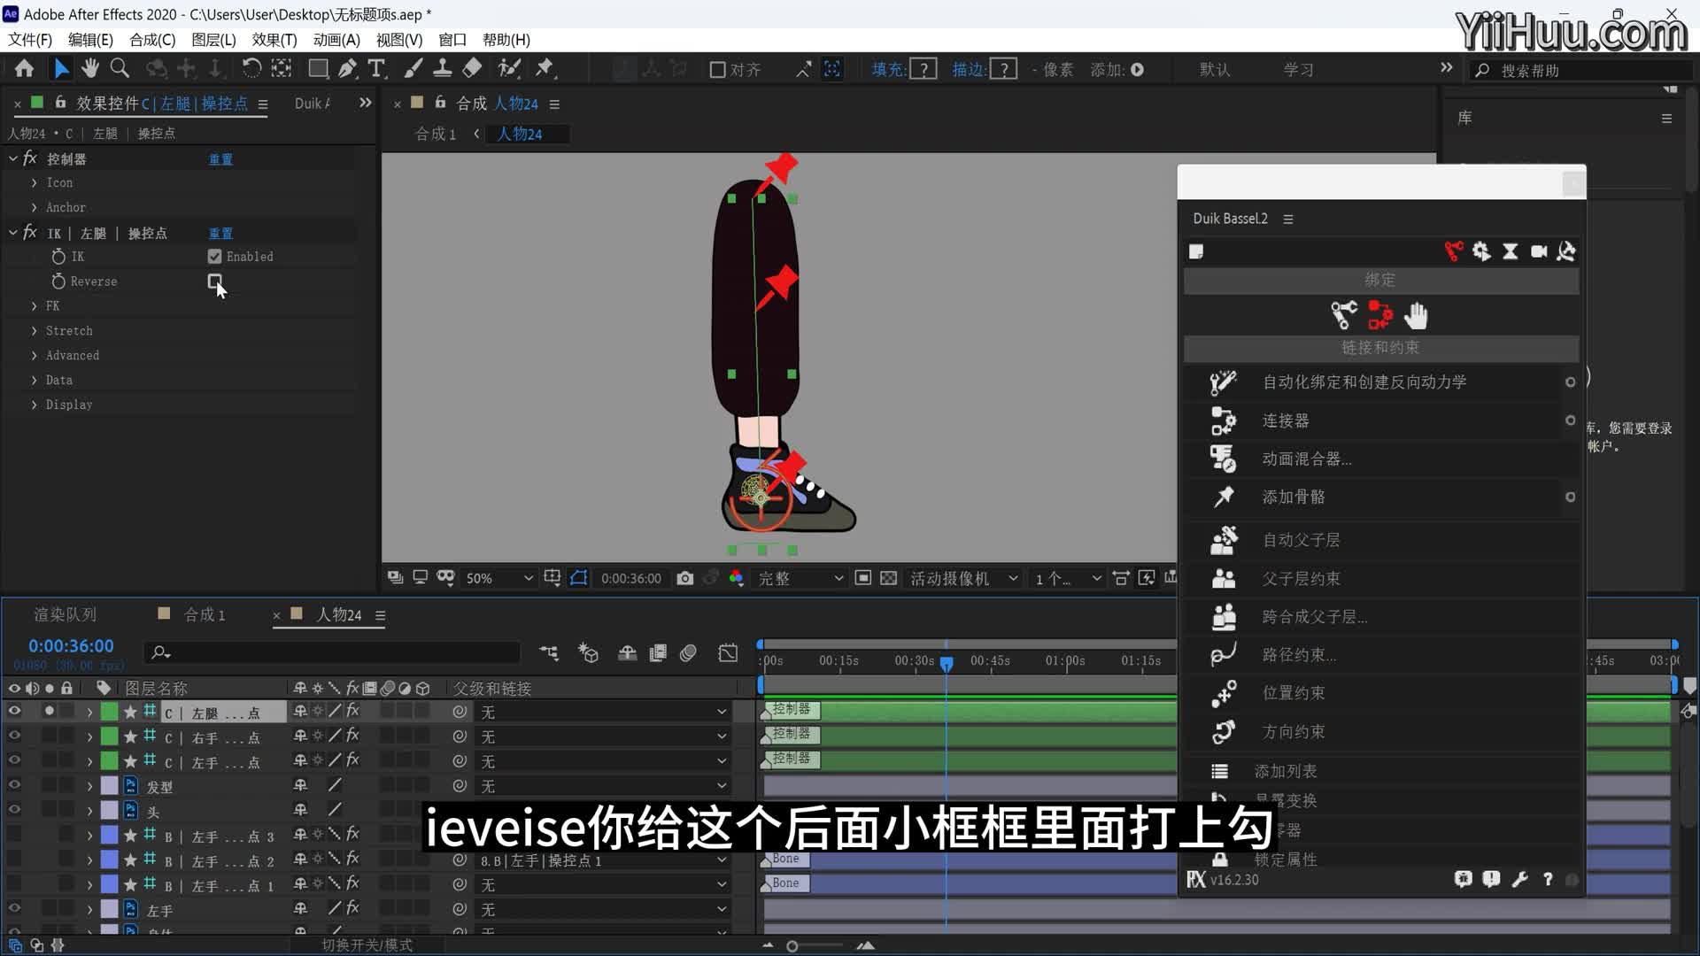The height and width of the screenshot is (956, 1700).
Task: Click 切换开关/模式 button
Action: click(x=367, y=945)
